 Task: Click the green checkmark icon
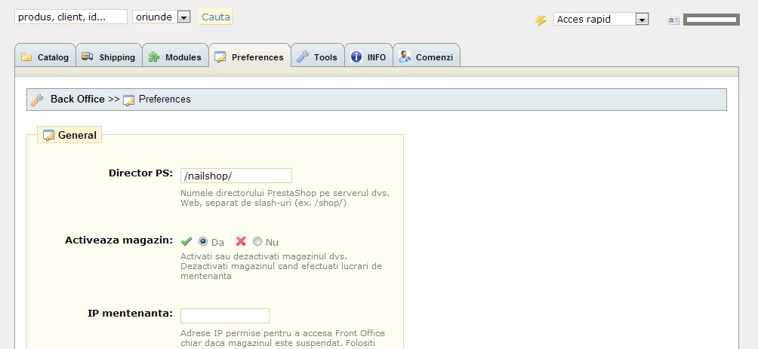pos(186,241)
